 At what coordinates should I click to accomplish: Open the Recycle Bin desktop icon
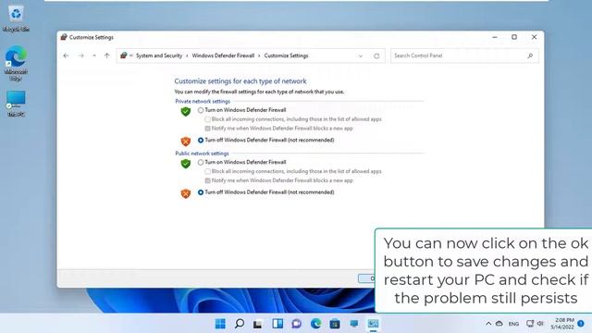16,18
